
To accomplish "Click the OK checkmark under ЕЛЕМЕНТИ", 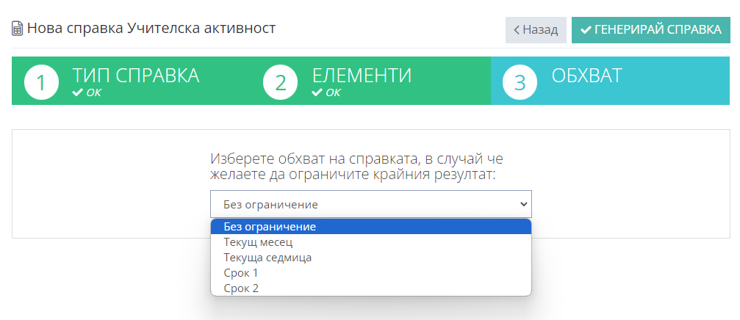I will [317, 92].
